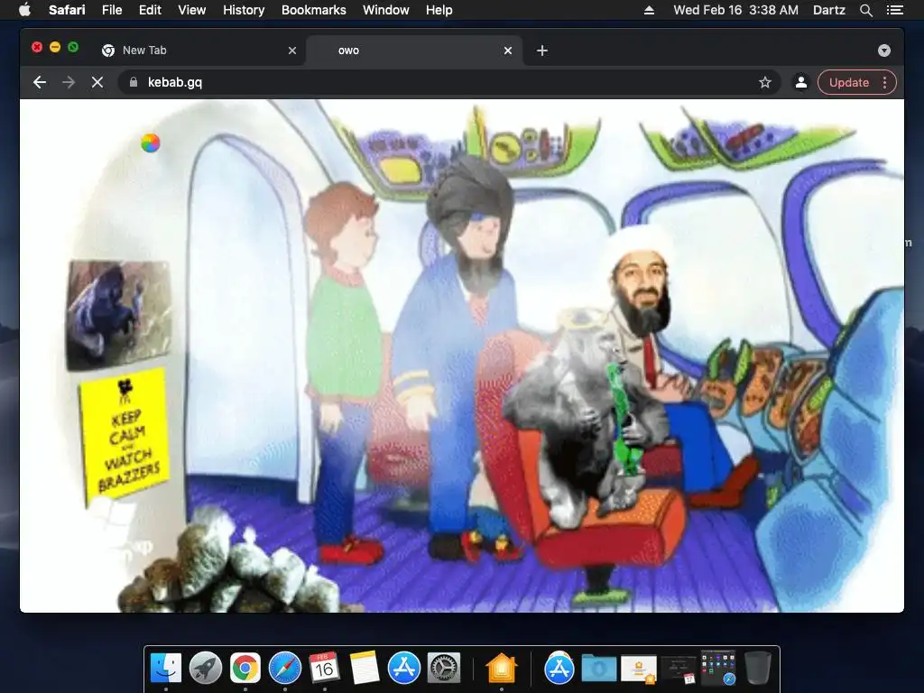Open Calendar from the dock

324,669
